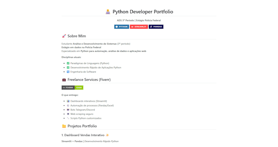Click Paradigmas de Linguagens (Python) item

tap(90, 63)
